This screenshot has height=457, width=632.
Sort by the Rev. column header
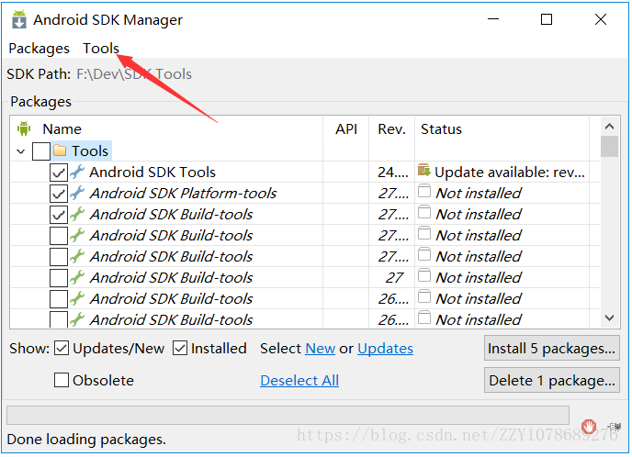coord(391,129)
